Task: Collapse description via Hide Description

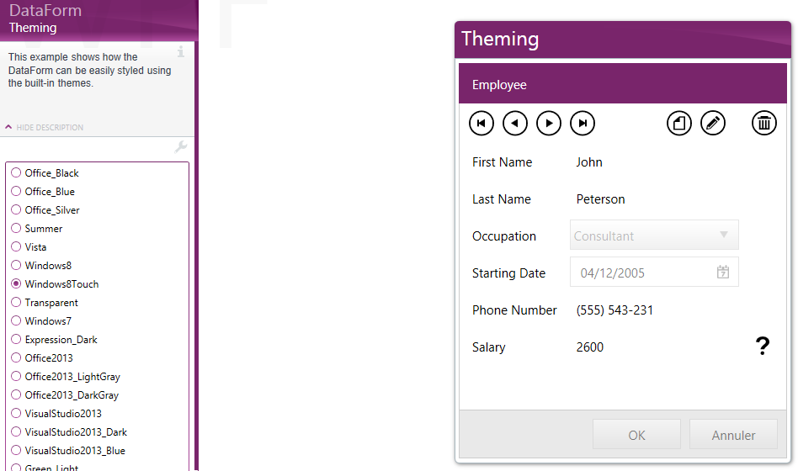Action: (x=45, y=128)
